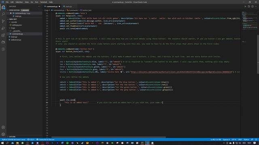The height and width of the screenshot is (145, 259).
Task: Place cursor on the await ctx.send( line
Action: coord(68,100)
